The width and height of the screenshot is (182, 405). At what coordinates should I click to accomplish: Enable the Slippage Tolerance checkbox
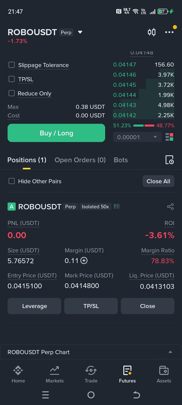pos(12,65)
